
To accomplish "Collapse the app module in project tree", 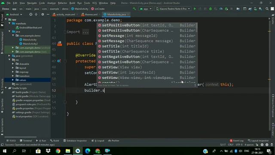I will click(6, 19).
